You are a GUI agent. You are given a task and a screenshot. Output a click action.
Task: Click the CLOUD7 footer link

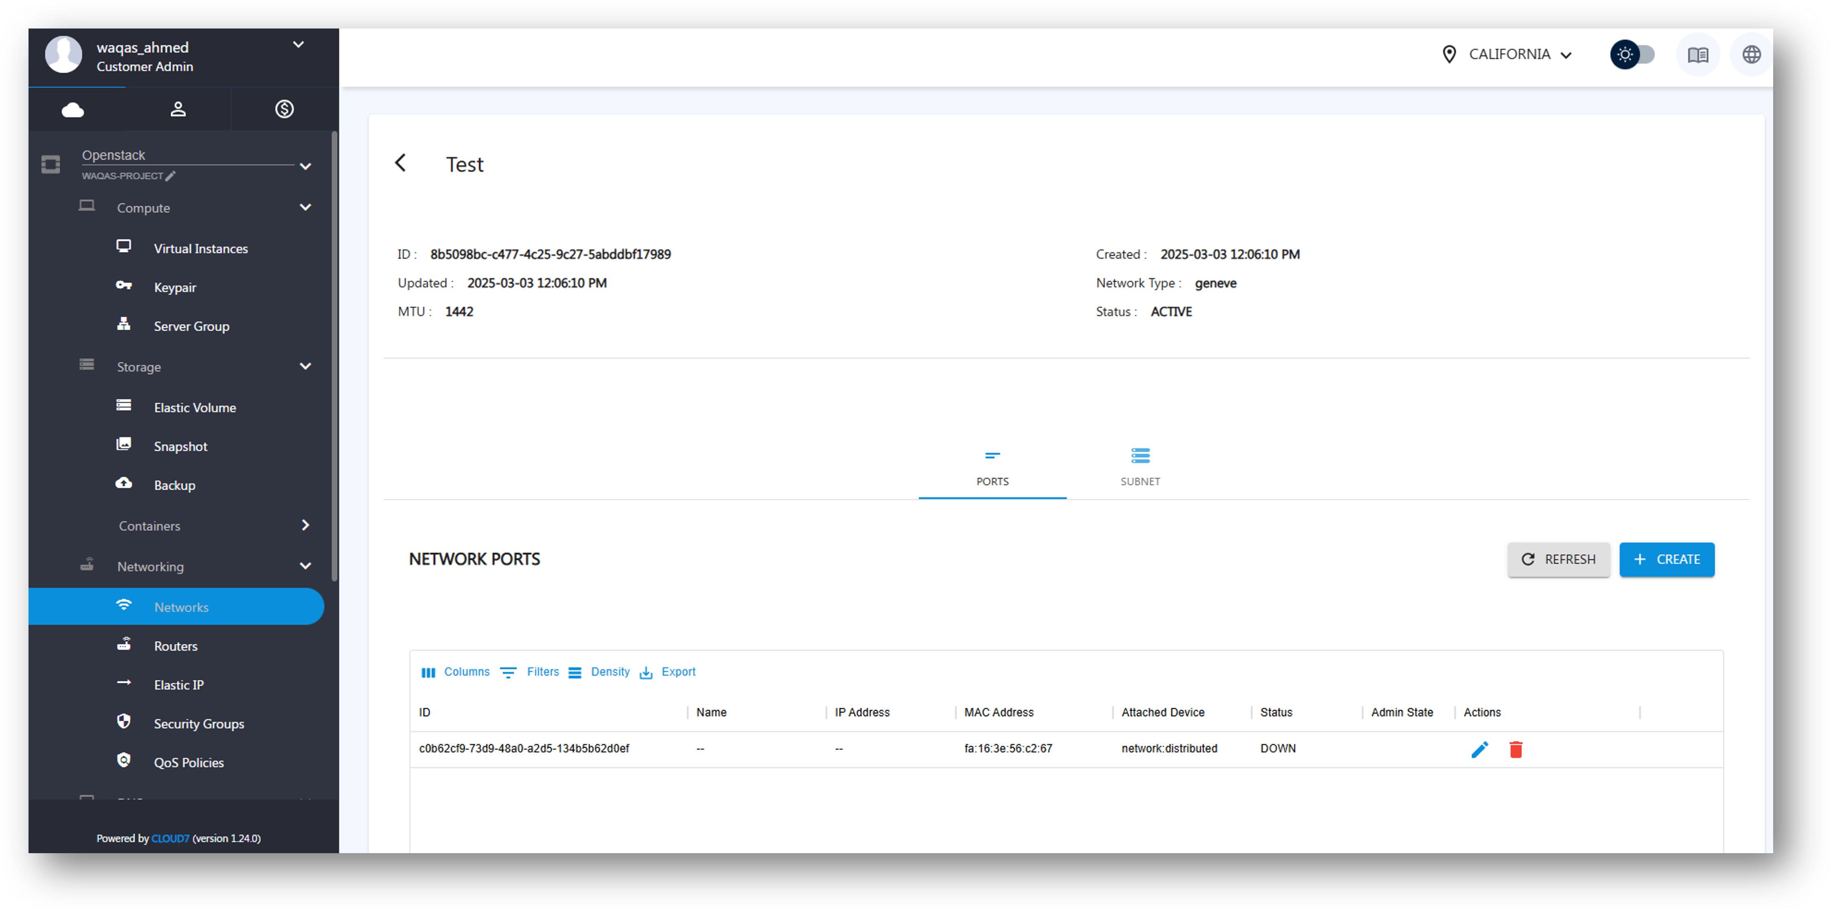[x=170, y=839]
